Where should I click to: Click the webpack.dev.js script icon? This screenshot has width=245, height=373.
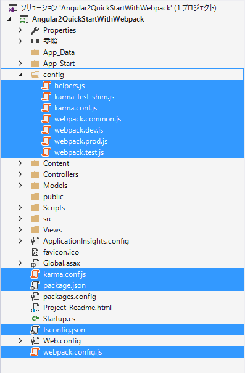click(46, 130)
